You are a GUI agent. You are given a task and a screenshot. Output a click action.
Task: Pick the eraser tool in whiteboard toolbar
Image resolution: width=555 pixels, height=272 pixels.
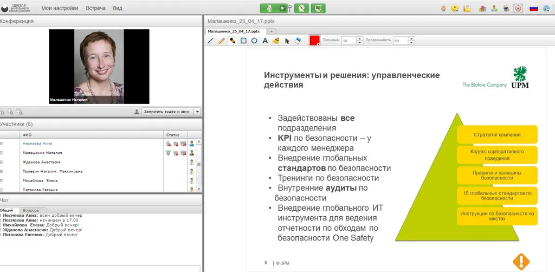(297, 41)
